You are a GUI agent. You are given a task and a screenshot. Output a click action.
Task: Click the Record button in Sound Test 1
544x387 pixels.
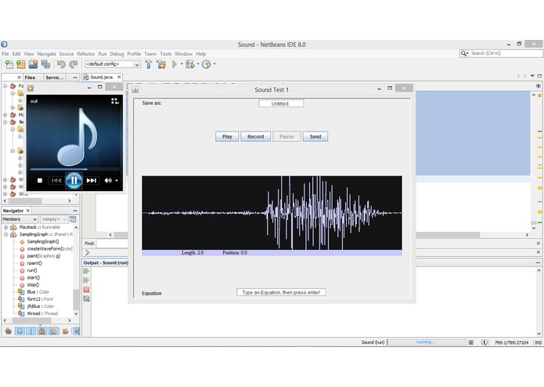click(256, 136)
